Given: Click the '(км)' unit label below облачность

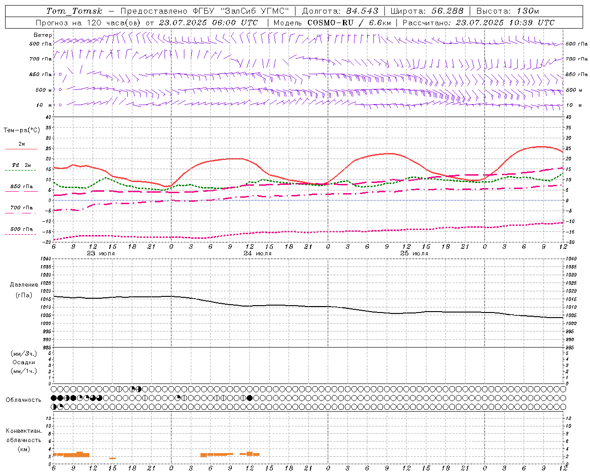Looking at the screenshot, I should pyautogui.click(x=24, y=449).
